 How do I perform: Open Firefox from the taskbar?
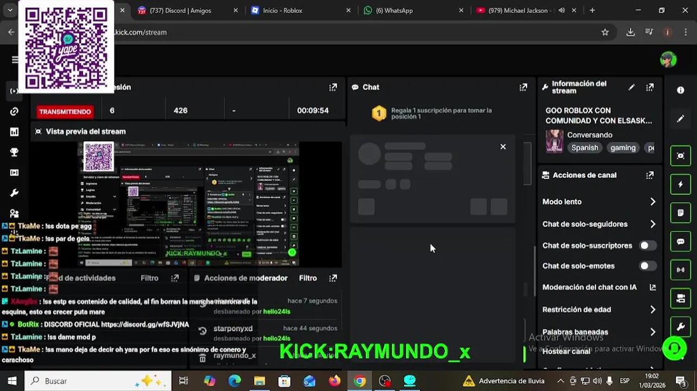point(334,381)
